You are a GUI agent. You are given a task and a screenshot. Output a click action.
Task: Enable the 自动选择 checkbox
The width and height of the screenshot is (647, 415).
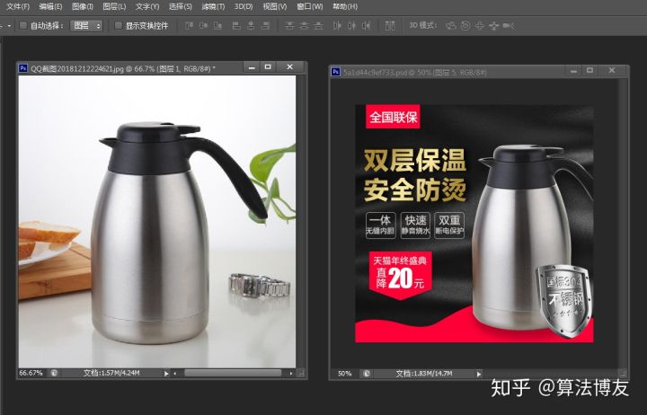pos(23,25)
